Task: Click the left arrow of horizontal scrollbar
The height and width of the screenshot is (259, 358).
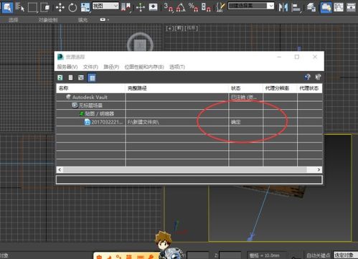Action: [60, 169]
